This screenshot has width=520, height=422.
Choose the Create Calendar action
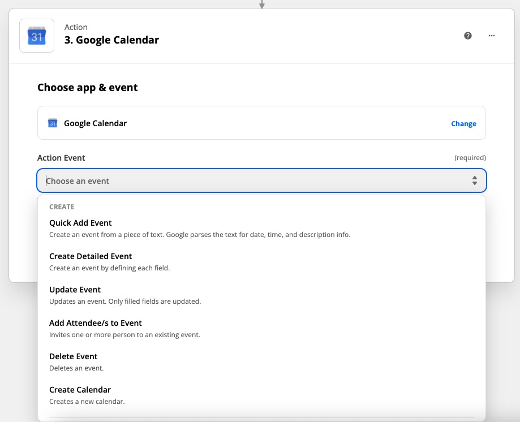[x=261, y=395]
